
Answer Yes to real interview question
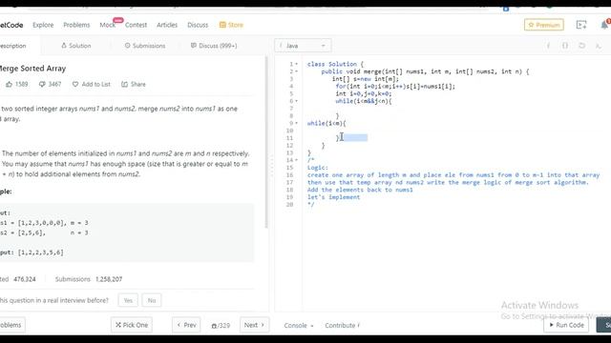click(128, 300)
